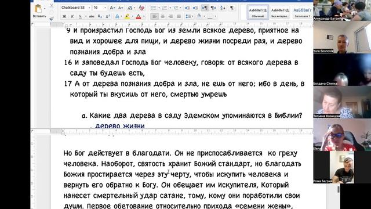Click on verse number 17
The height and width of the screenshot is (209, 371).
68,84
